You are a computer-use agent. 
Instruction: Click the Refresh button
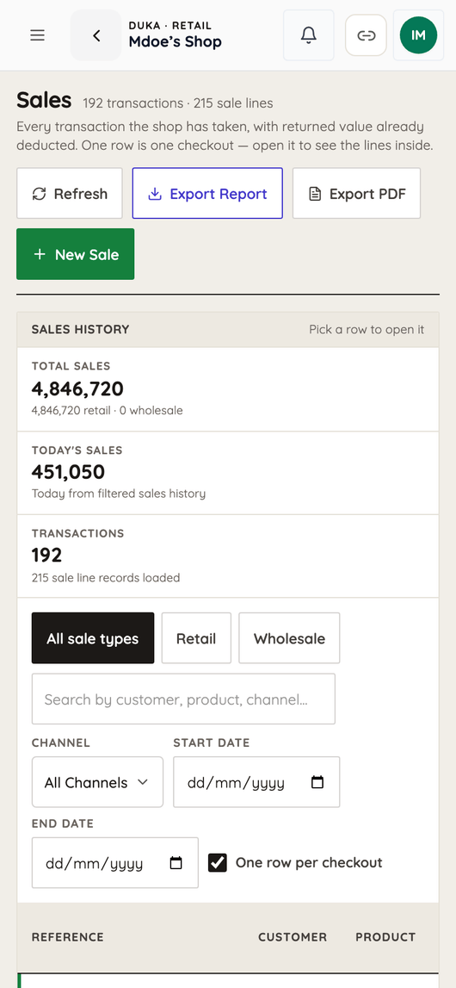pos(69,194)
